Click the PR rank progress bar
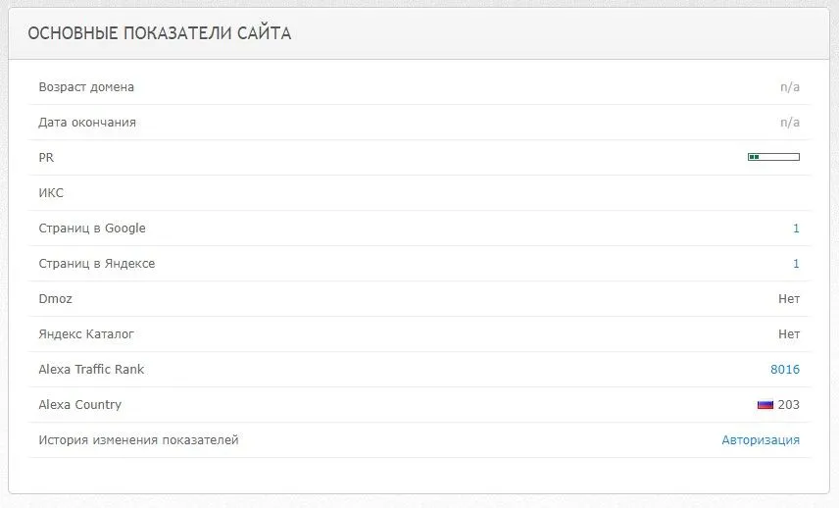Image resolution: width=839 pixels, height=508 pixels. [x=773, y=157]
